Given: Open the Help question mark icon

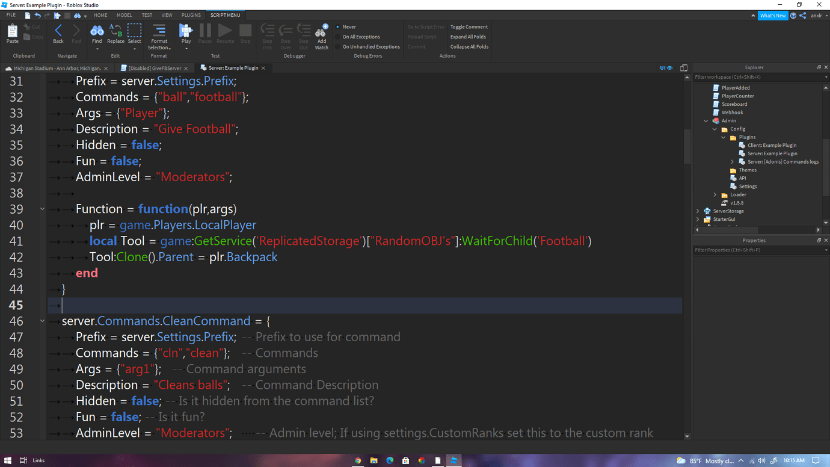Looking at the screenshot, I should click(793, 16).
